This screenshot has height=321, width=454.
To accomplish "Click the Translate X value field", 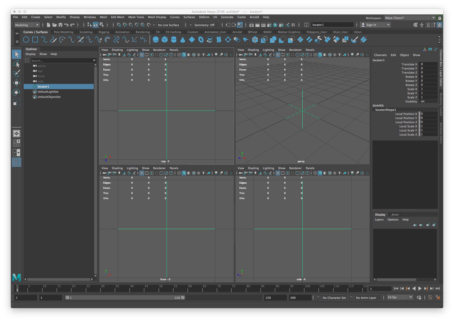I will coord(428,64).
